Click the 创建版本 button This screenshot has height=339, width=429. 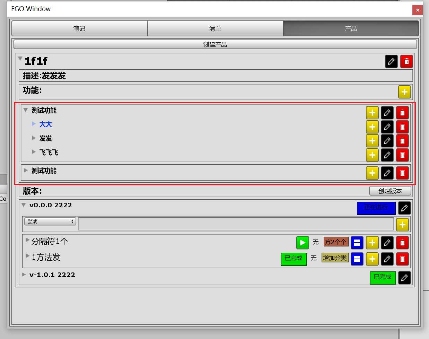coord(390,191)
